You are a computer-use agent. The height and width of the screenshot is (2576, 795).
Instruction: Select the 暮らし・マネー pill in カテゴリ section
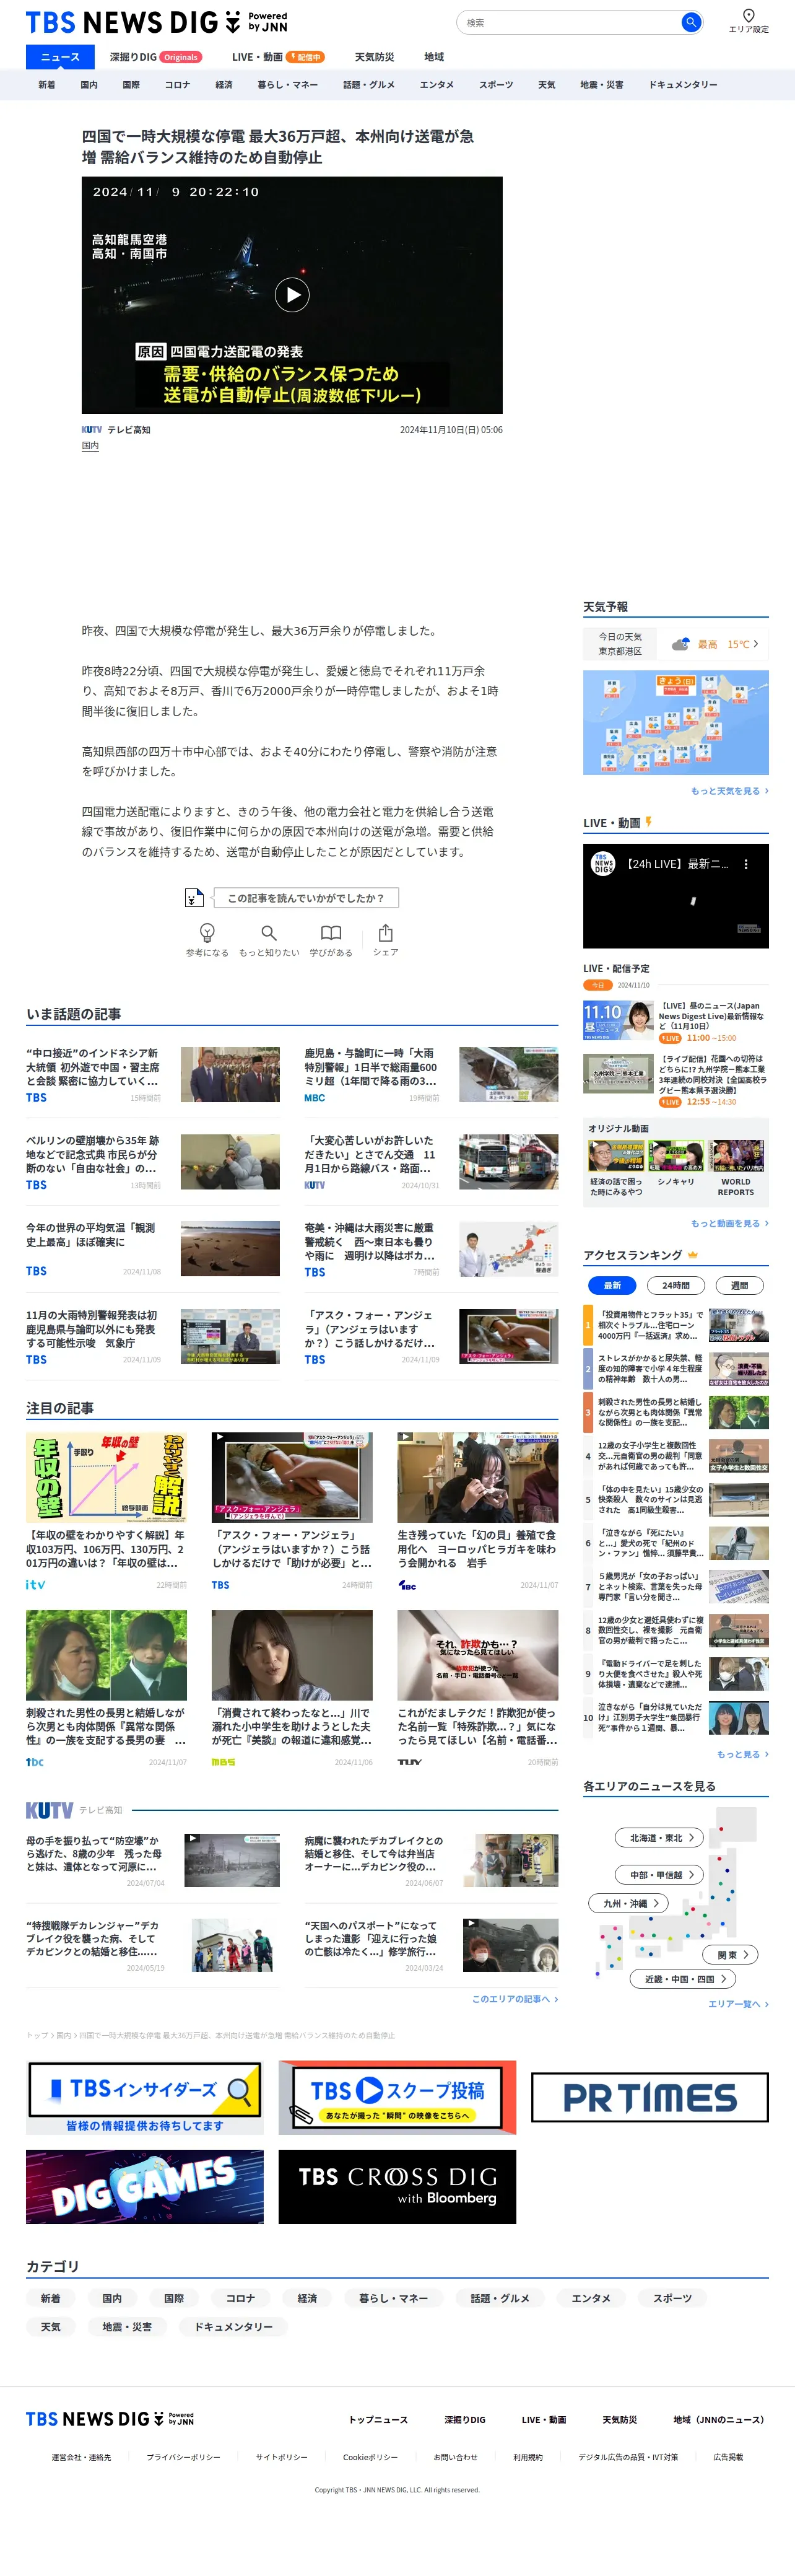pyautogui.click(x=393, y=2298)
